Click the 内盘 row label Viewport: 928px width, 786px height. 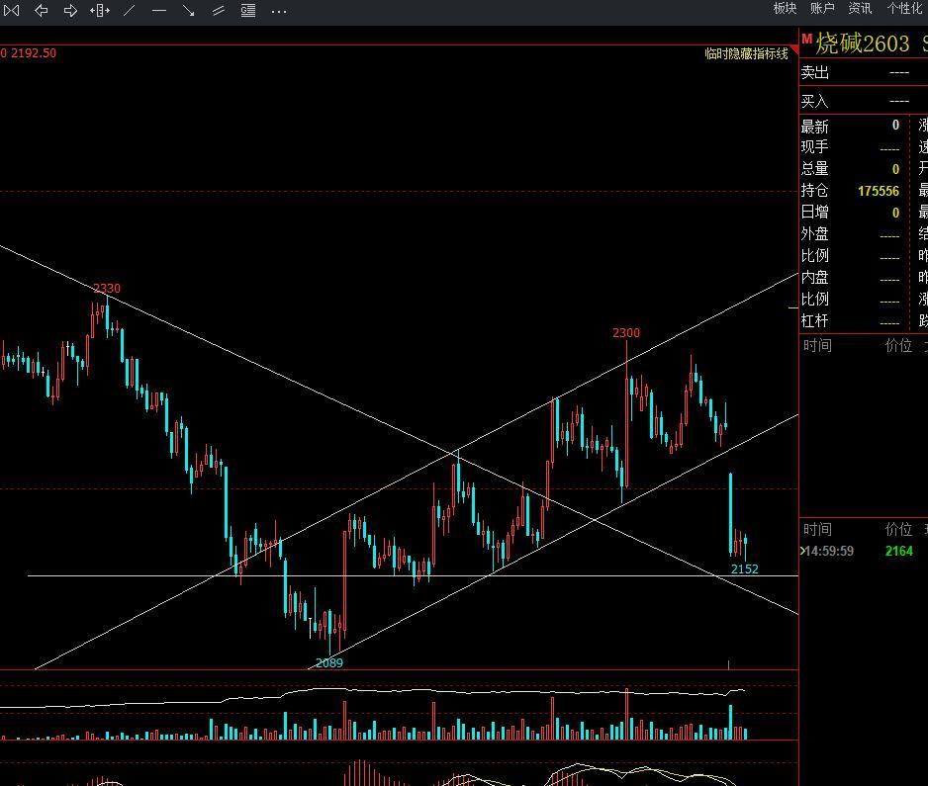click(x=814, y=278)
